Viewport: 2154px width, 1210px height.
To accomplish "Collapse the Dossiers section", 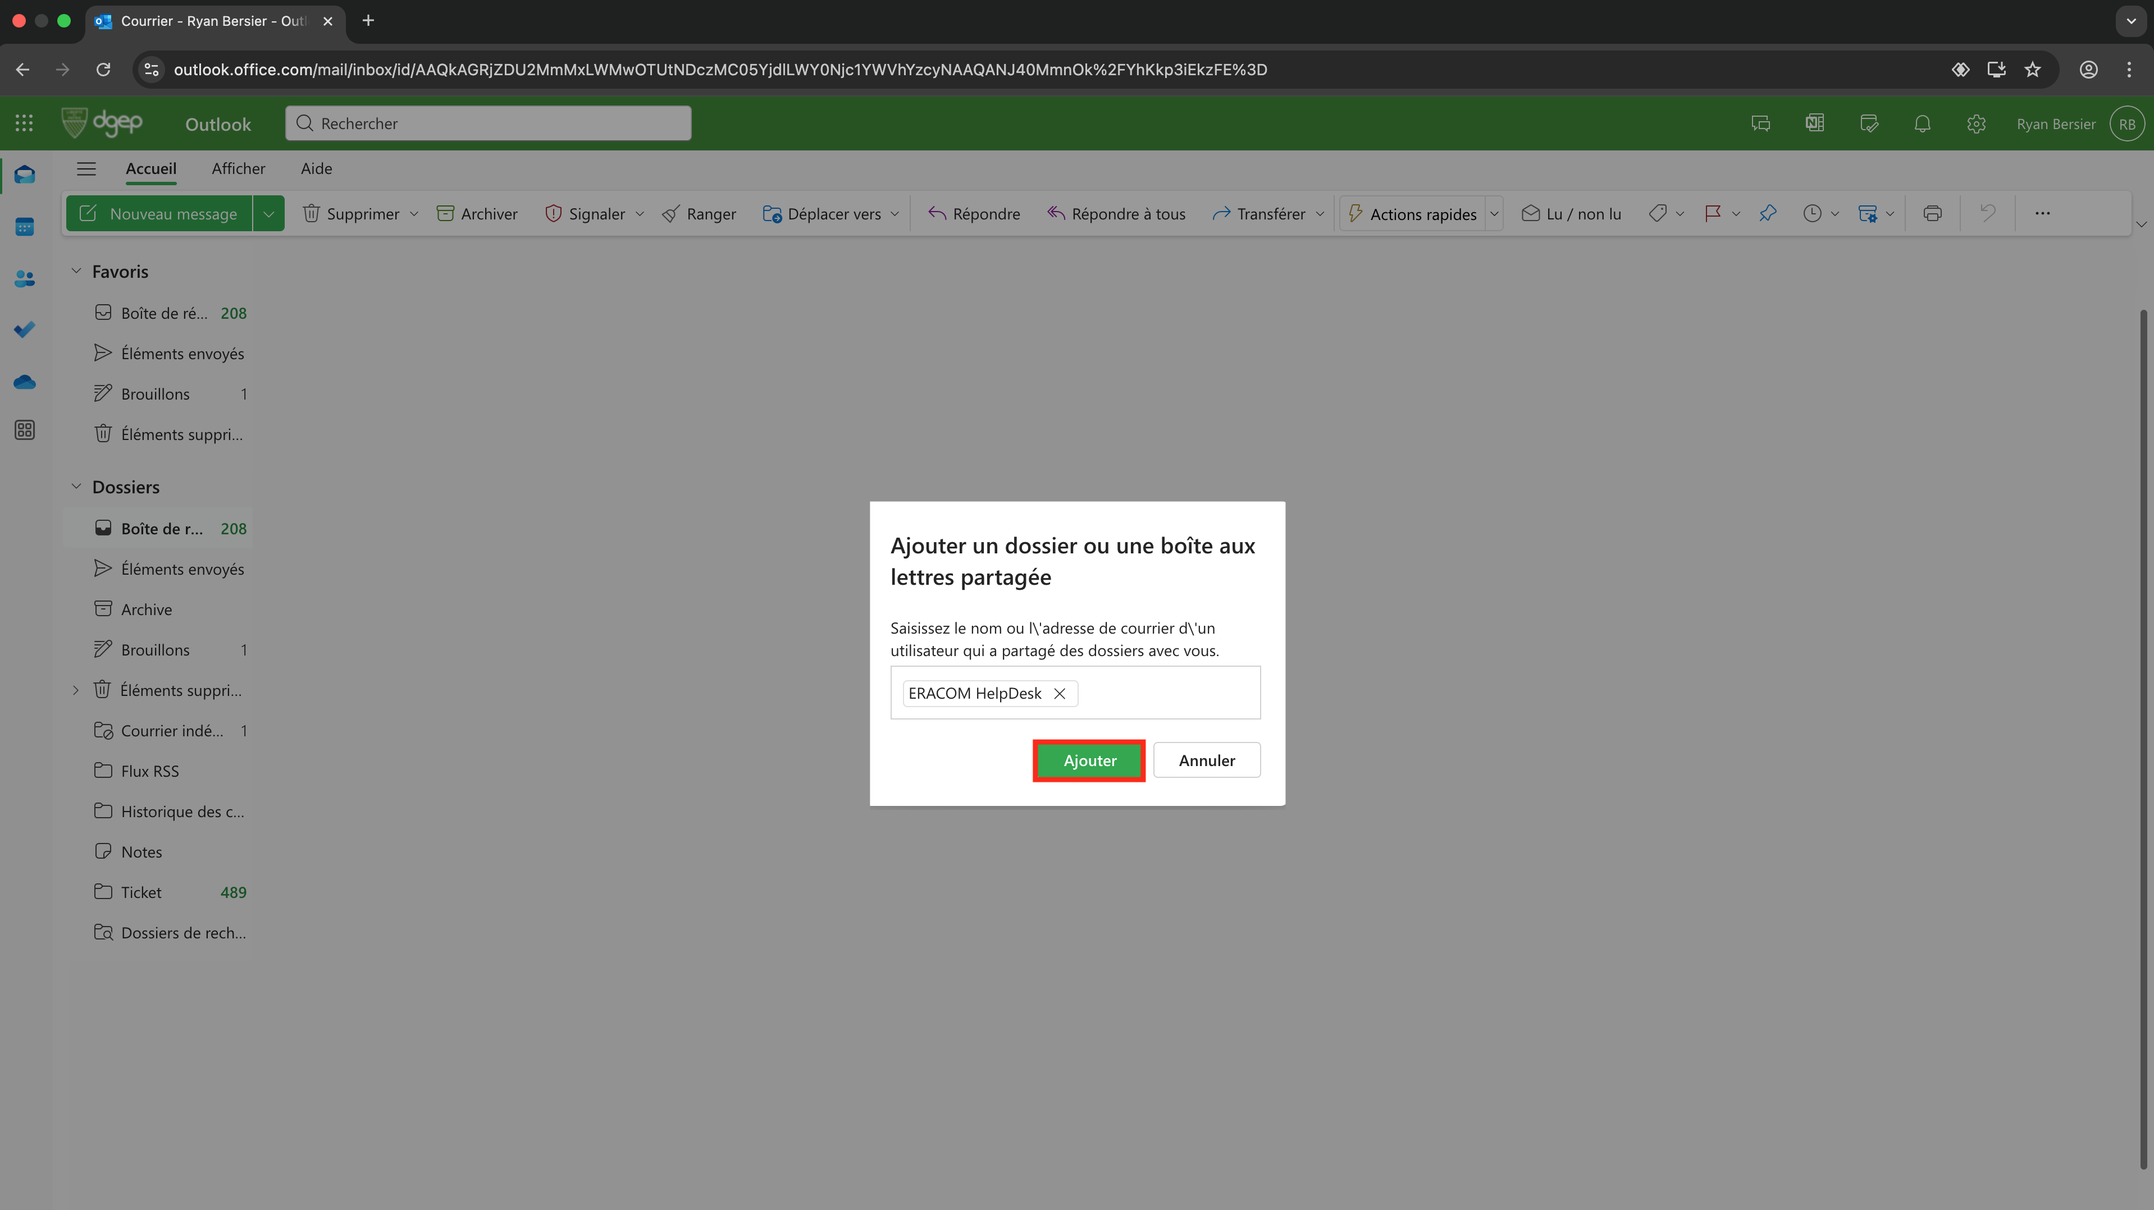I will pyautogui.click(x=76, y=487).
